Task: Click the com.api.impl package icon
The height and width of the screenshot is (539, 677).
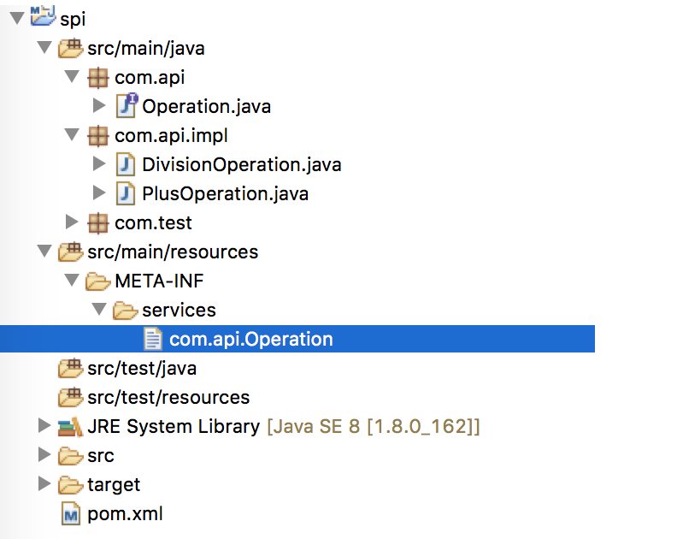Action: pyautogui.click(x=99, y=136)
